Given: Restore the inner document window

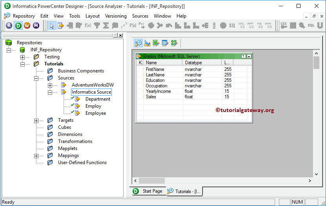Looking at the screenshot, I should coord(314,16).
